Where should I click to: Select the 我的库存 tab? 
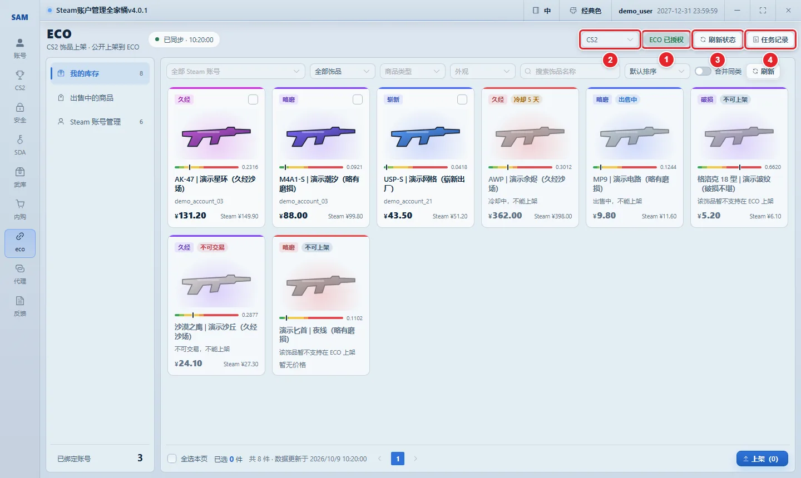(x=100, y=73)
